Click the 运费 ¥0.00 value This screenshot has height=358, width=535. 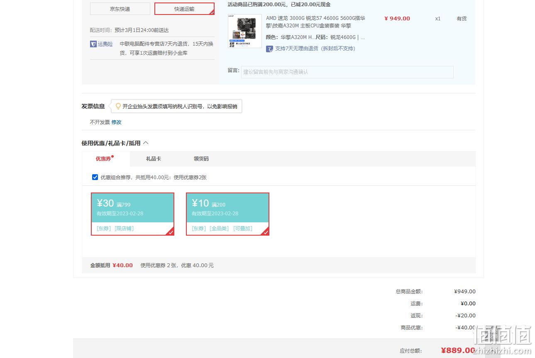click(x=468, y=304)
